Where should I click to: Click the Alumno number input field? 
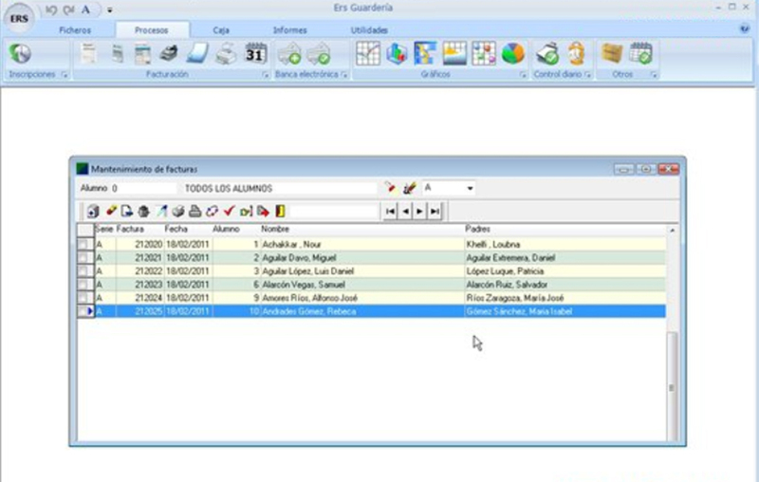click(x=143, y=188)
